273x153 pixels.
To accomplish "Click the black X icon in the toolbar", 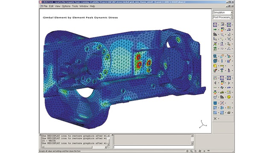I will click(215, 119).
